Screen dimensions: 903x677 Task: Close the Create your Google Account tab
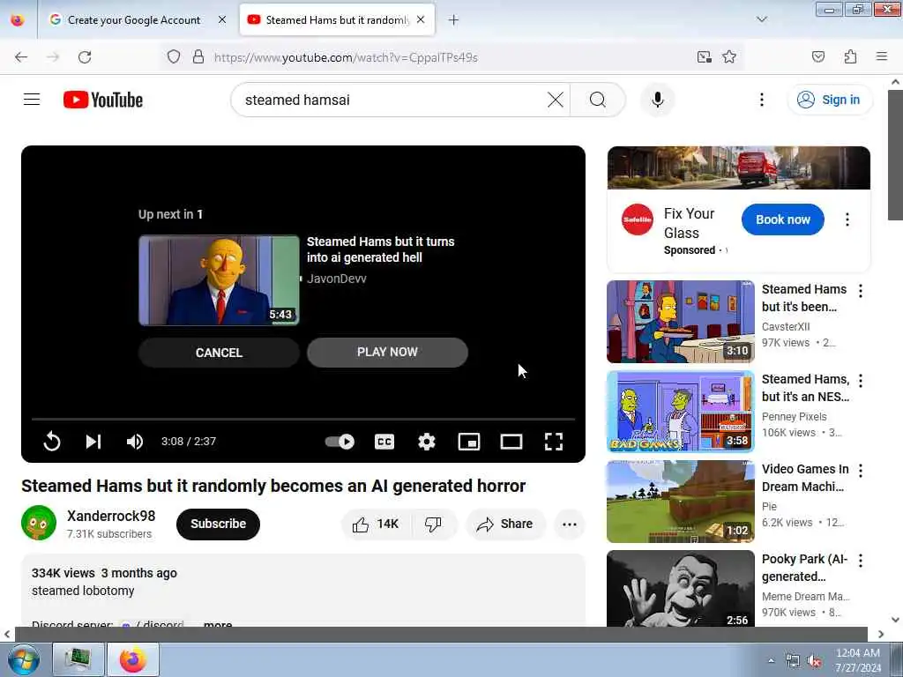coord(222,20)
